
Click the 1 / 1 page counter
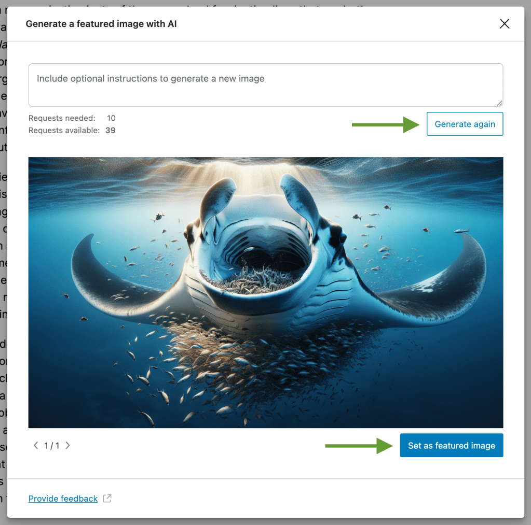click(51, 446)
